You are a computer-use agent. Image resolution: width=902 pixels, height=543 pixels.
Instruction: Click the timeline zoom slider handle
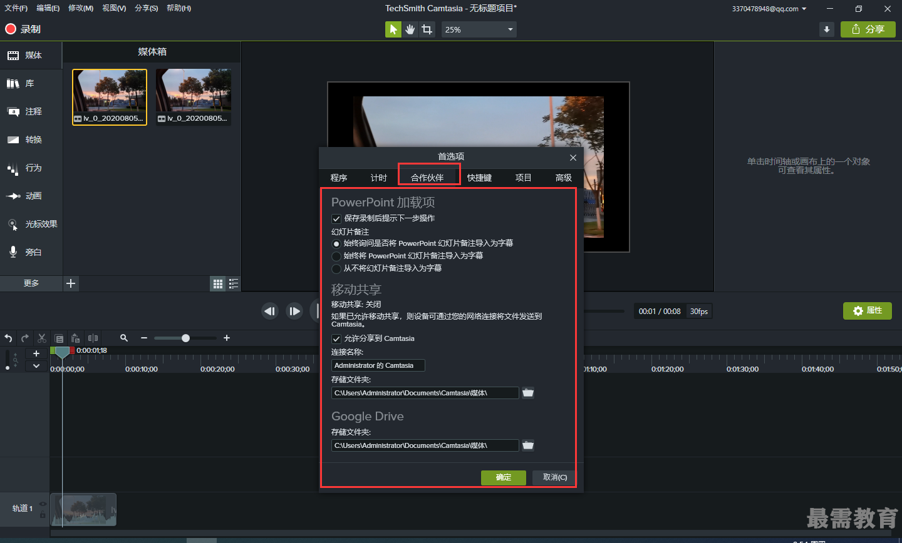tap(185, 338)
